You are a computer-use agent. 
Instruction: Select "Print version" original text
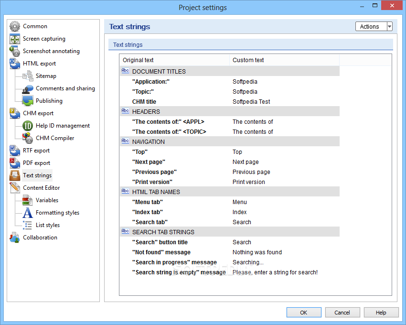tap(152, 182)
